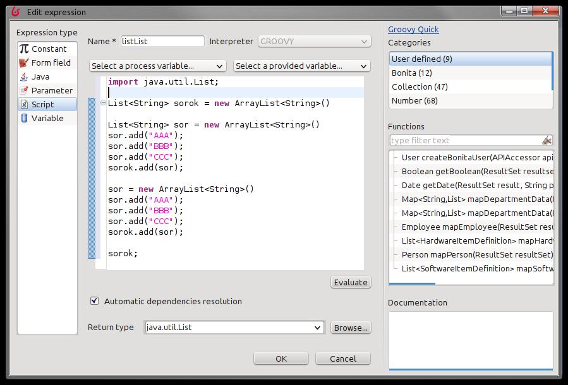568x385 pixels.
Task: Select the Parameter icon
Action: (x=24, y=90)
